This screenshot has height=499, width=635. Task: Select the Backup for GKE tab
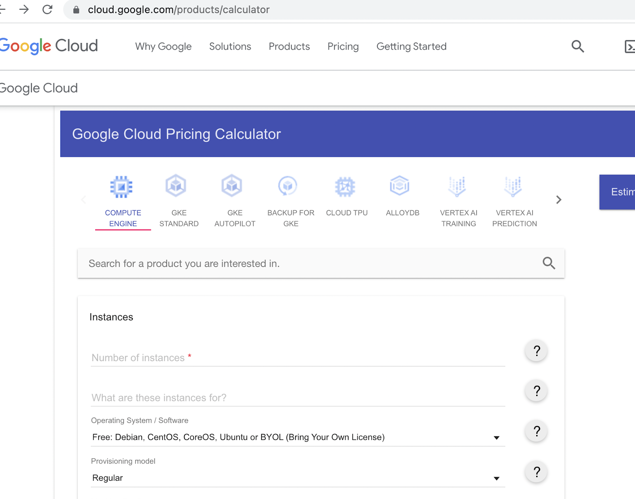(291, 201)
